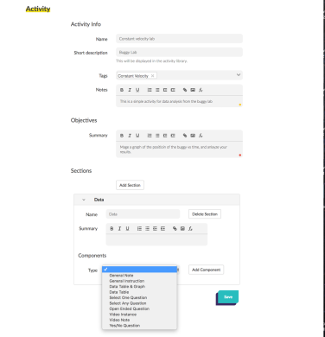This screenshot has height=337, width=325.
Task: Focus the activity Name field
Action: click(x=179, y=39)
